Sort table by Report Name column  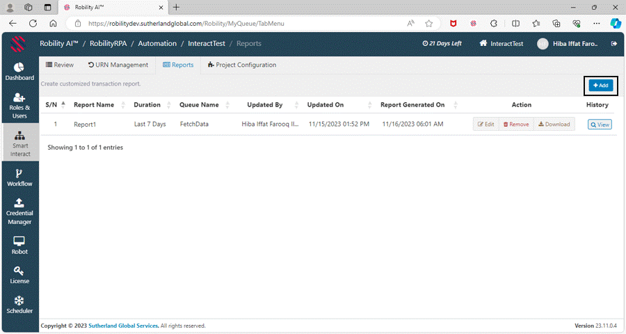94,105
